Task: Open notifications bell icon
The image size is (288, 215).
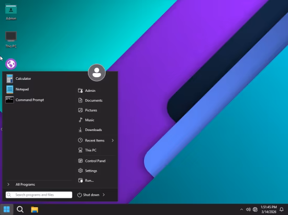Action: (281, 209)
